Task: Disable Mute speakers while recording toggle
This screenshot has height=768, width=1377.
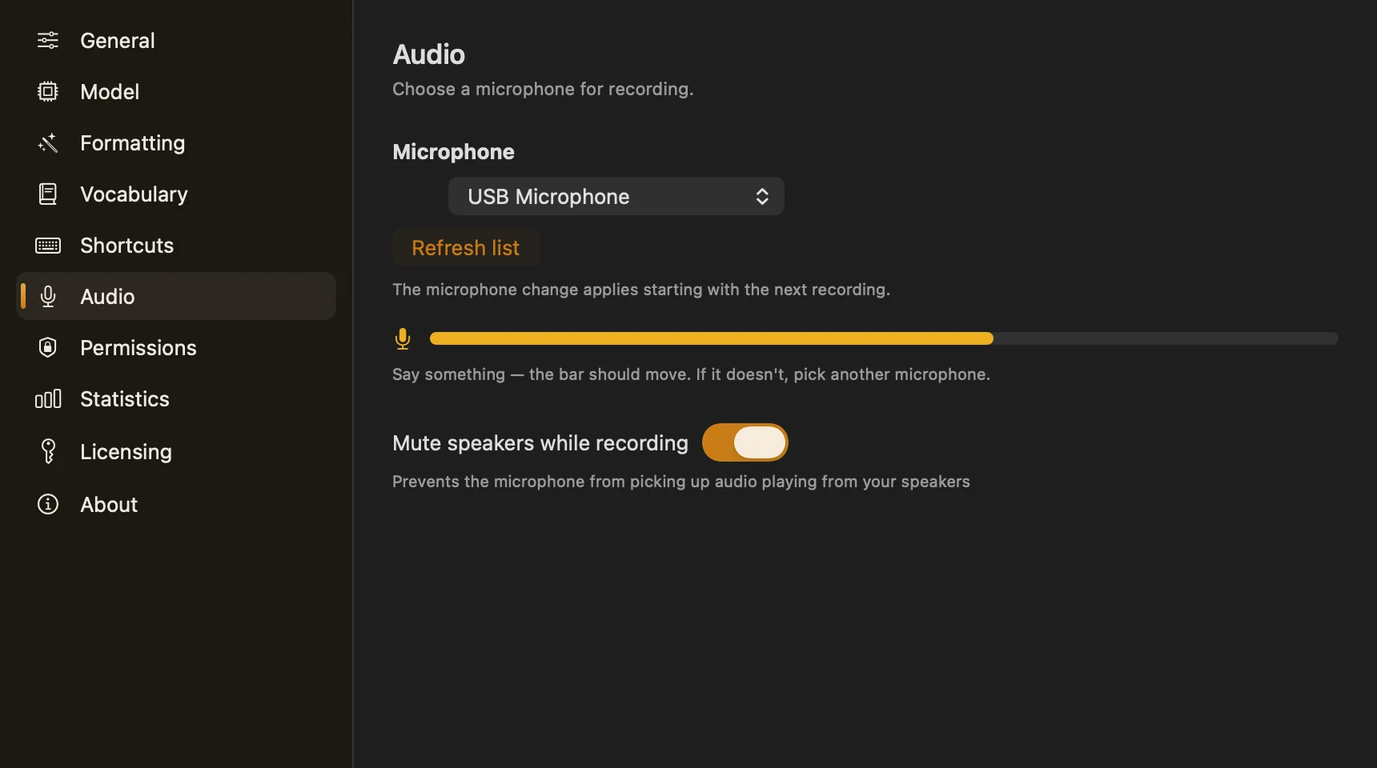Action: (745, 442)
